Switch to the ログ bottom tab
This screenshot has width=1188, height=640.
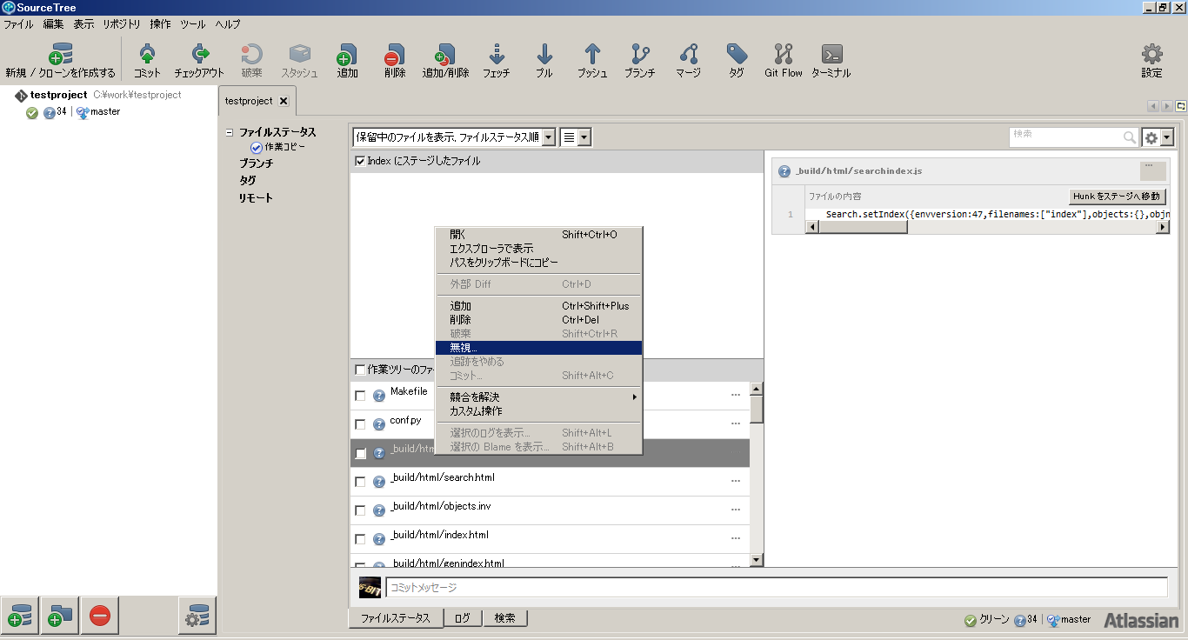pyautogui.click(x=462, y=618)
